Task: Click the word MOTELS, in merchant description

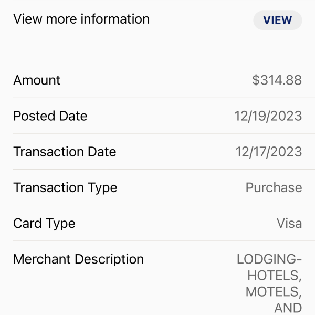Action: tap(274, 291)
